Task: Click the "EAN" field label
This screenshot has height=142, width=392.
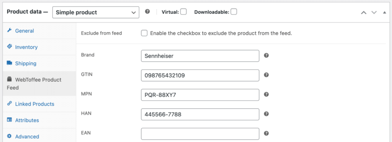Action: tap(86, 133)
